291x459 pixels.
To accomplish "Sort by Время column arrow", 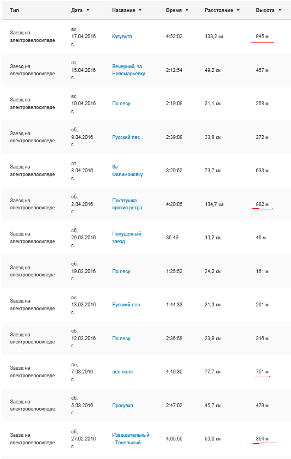I will (x=187, y=10).
